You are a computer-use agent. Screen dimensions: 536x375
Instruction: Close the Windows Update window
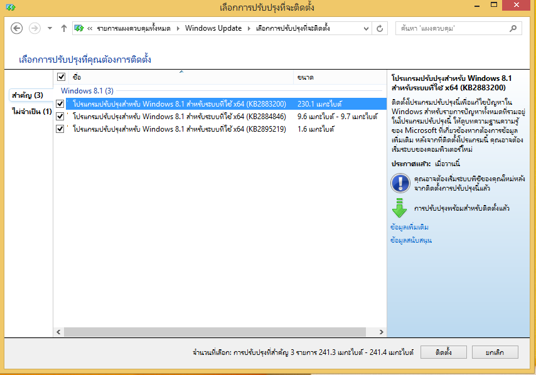click(x=516, y=5)
